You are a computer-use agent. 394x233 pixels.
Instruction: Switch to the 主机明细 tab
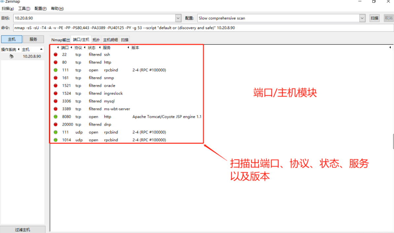[x=110, y=40]
